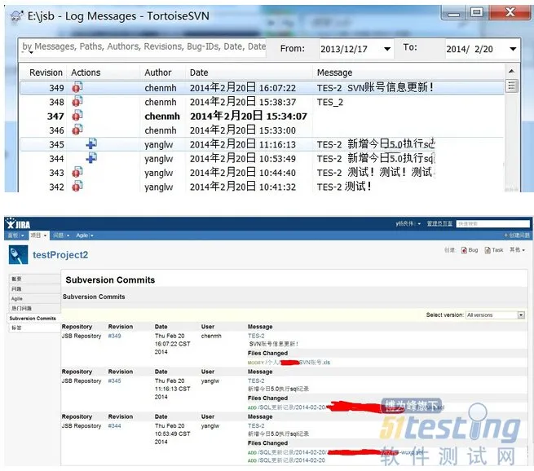Click the log list scrollbar thumb
Screen dimensions: 534x471
coord(511,86)
